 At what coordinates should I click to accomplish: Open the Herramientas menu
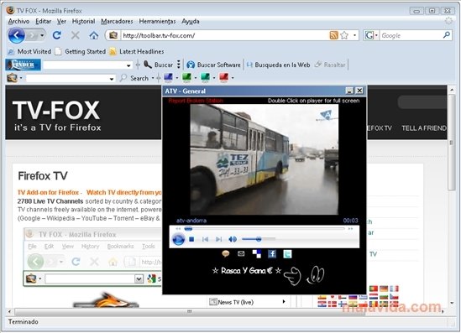click(x=157, y=22)
